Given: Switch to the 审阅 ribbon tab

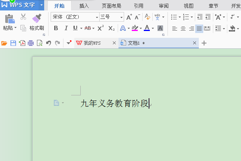Looking at the screenshot, I should click(x=164, y=6).
